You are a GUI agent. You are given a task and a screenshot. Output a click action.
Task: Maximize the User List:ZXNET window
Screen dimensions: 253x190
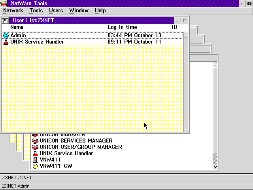point(185,21)
